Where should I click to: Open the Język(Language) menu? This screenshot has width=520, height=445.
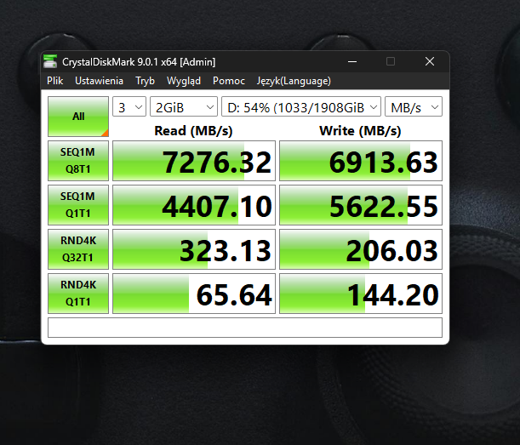click(294, 81)
